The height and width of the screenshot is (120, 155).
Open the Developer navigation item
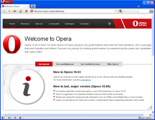(70, 24)
